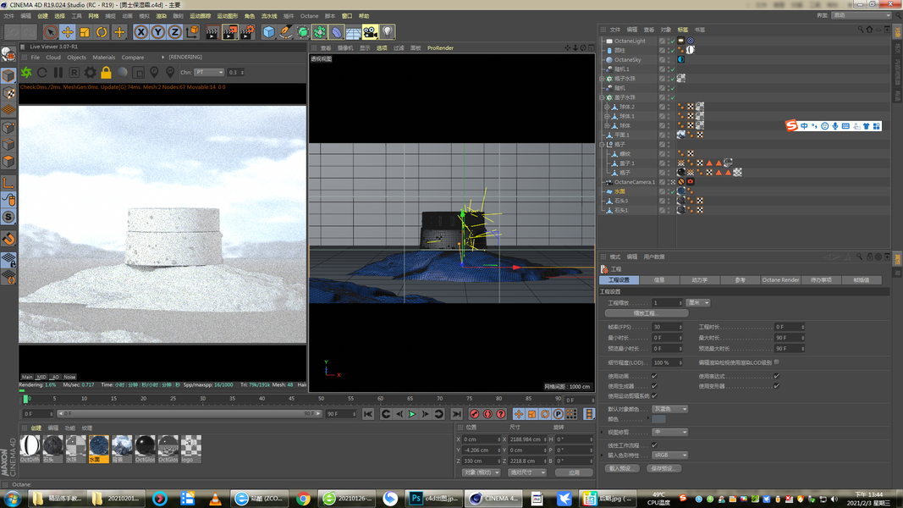
Task: Start Octane render with the green icon
Action: (x=26, y=73)
